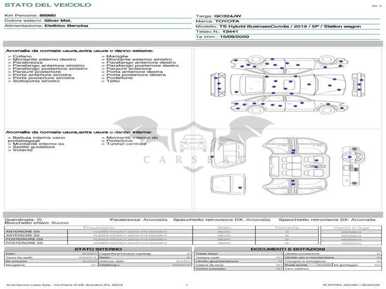
Task: Click the 'Modello: TS Hybrid BusinessCorolla' line
Action: click(x=278, y=26)
